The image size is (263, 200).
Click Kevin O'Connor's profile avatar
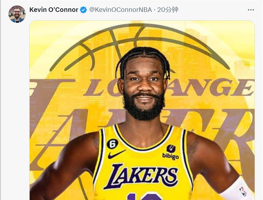pos(17,14)
